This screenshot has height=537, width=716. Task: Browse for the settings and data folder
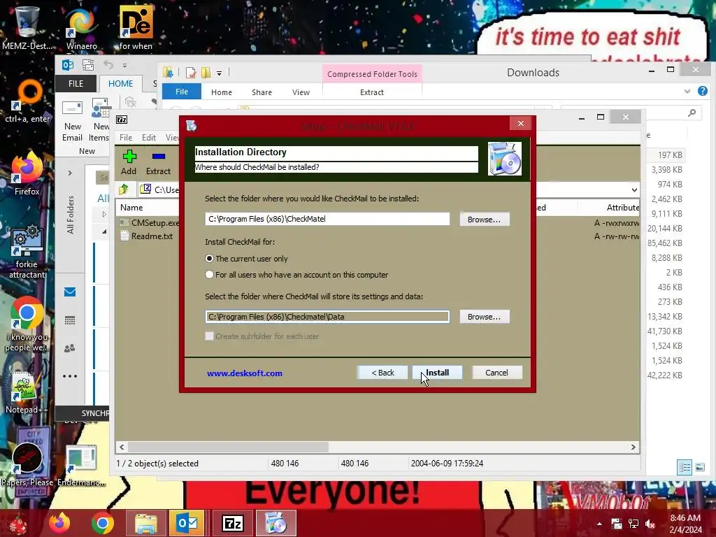pyautogui.click(x=484, y=317)
